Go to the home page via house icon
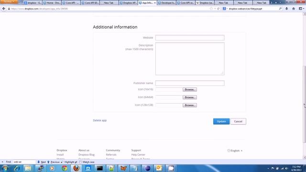The image size is (306, 172). (x=294, y=9)
